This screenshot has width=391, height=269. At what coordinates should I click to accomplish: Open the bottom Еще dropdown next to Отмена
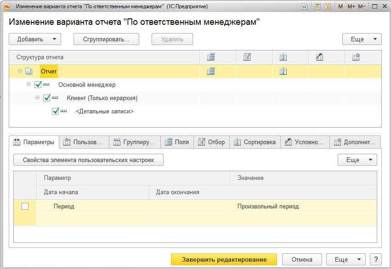346,259
